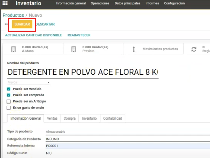
Task: Click ACTUALIZAR CANTIDAD DISPONIBLE button
Action: click(33, 35)
